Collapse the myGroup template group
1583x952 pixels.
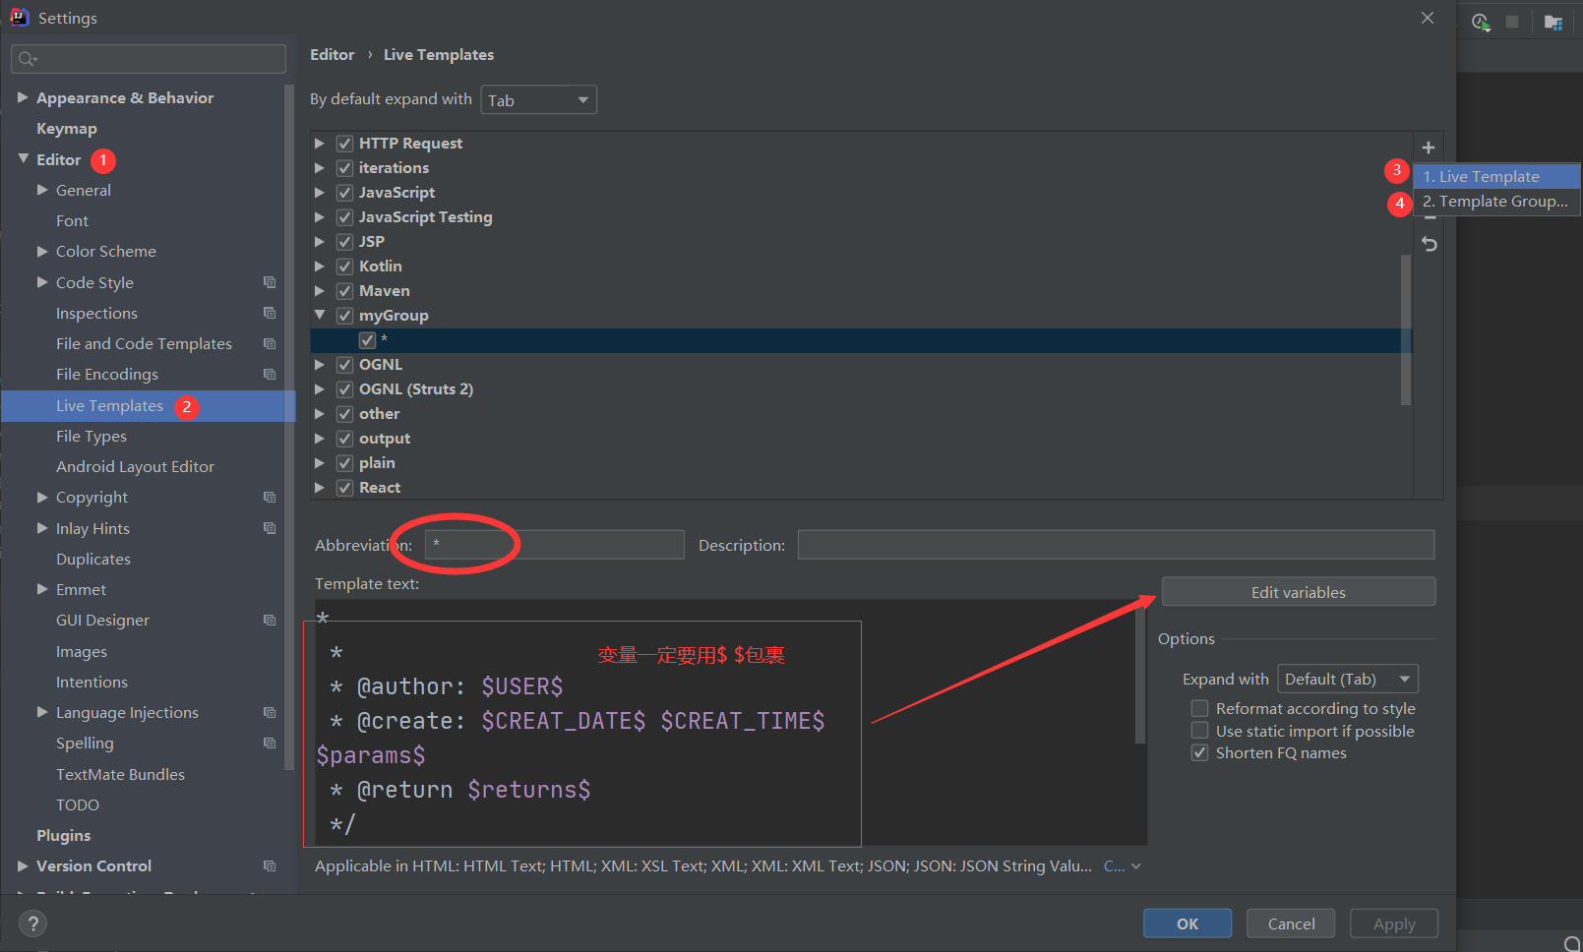click(320, 315)
